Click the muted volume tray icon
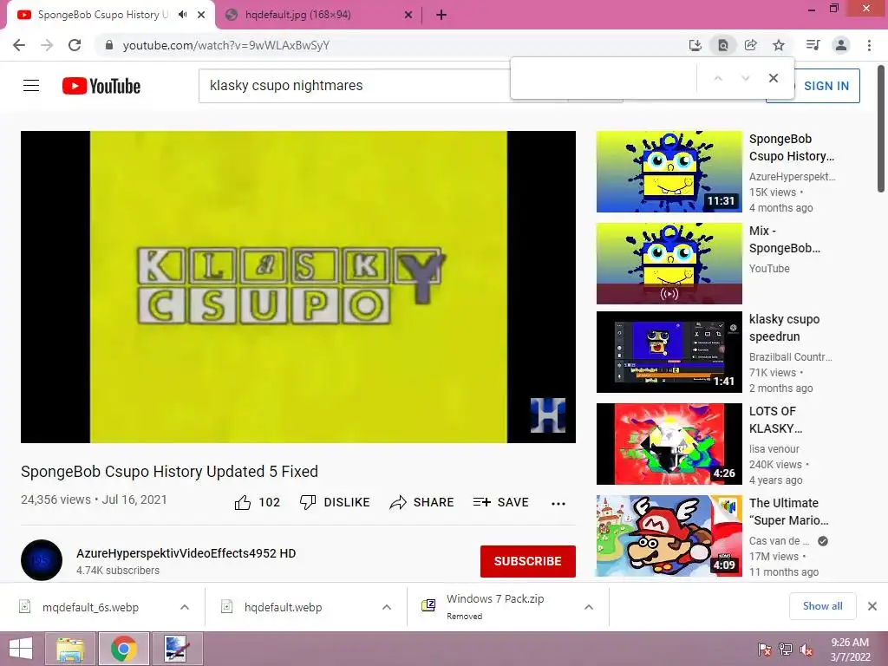The height and width of the screenshot is (666, 888). coord(806,650)
